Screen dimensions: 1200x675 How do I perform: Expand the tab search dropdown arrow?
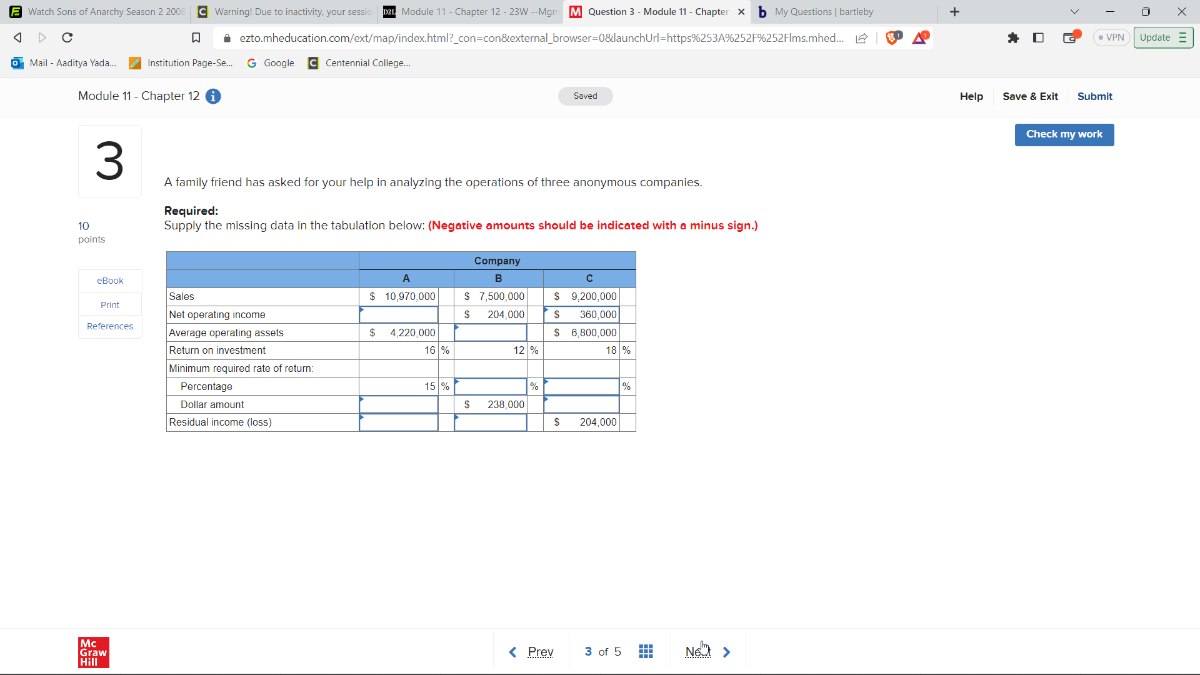pyautogui.click(x=1074, y=12)
